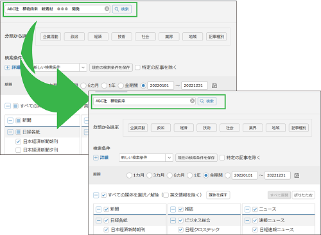Clear the upper search field with the X icon

coord(107,9)
